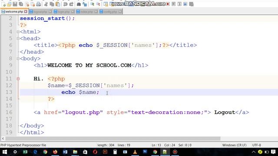Click the 'UTF-8' encoding status entry
The height and width of the screenshot is (156, 278).
coord(256,145)
